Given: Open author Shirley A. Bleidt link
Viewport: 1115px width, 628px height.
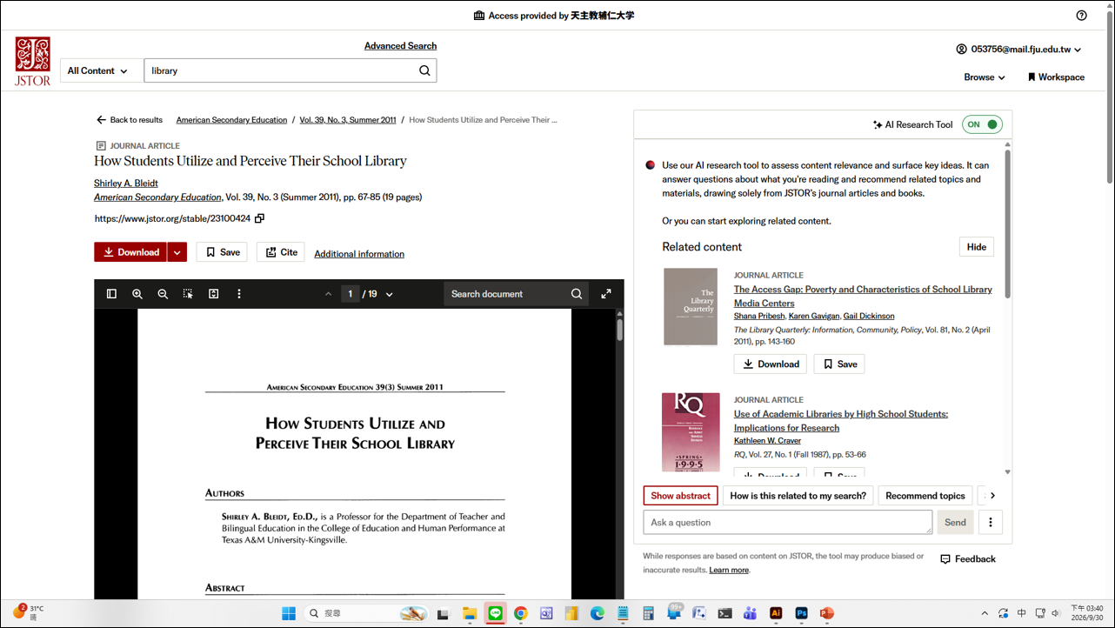Looking at the screenshot, I should click(126, 184).
